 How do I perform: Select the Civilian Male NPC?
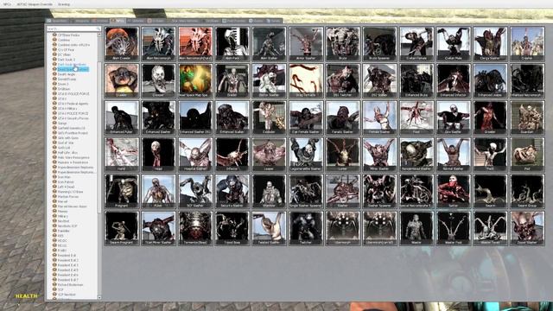point(454,44)
